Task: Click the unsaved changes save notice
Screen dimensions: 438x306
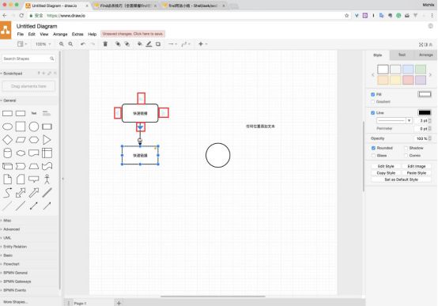Action: click(x=133, y=34)
